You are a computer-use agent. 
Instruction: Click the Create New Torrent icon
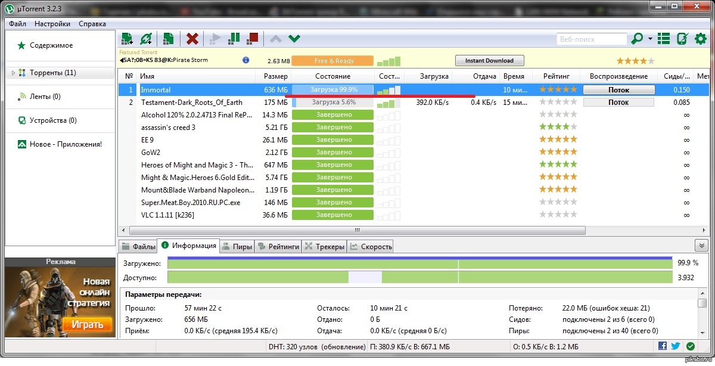(169, 39)
